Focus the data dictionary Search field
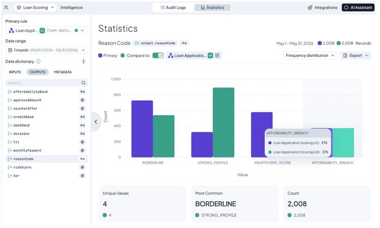 tap(47, 83)
